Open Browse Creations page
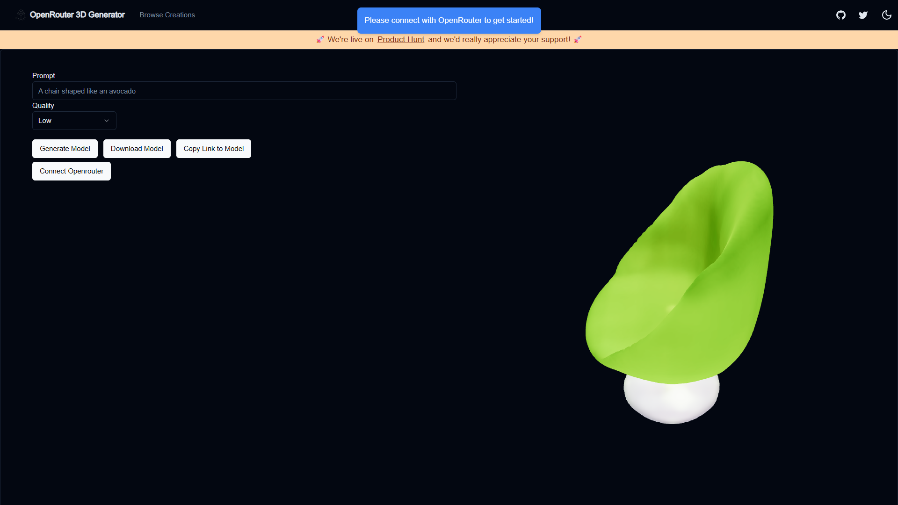 [x=167, y=15]
